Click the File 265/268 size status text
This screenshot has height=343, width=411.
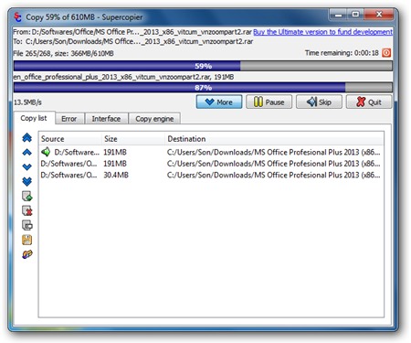click(x=63, y=53)
